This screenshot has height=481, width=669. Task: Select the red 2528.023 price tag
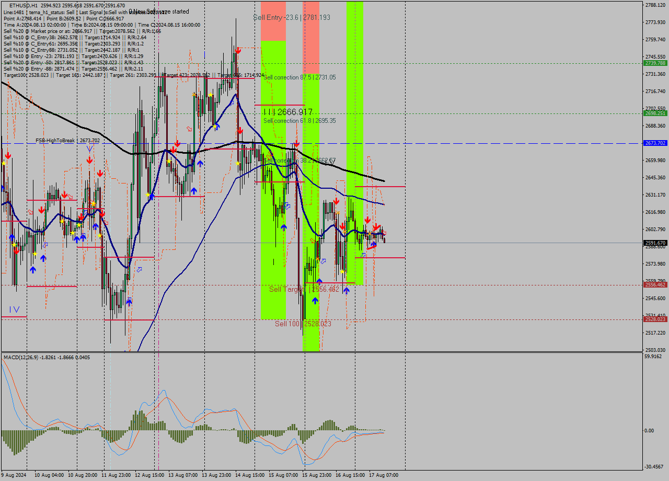(655, 319)
